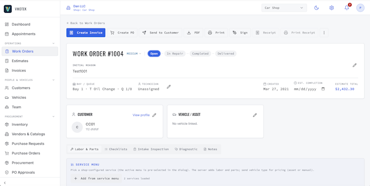This screenshot has height=186, width=370.
Task: Open the more actions three-dot menu
Action: click(324, 33)
